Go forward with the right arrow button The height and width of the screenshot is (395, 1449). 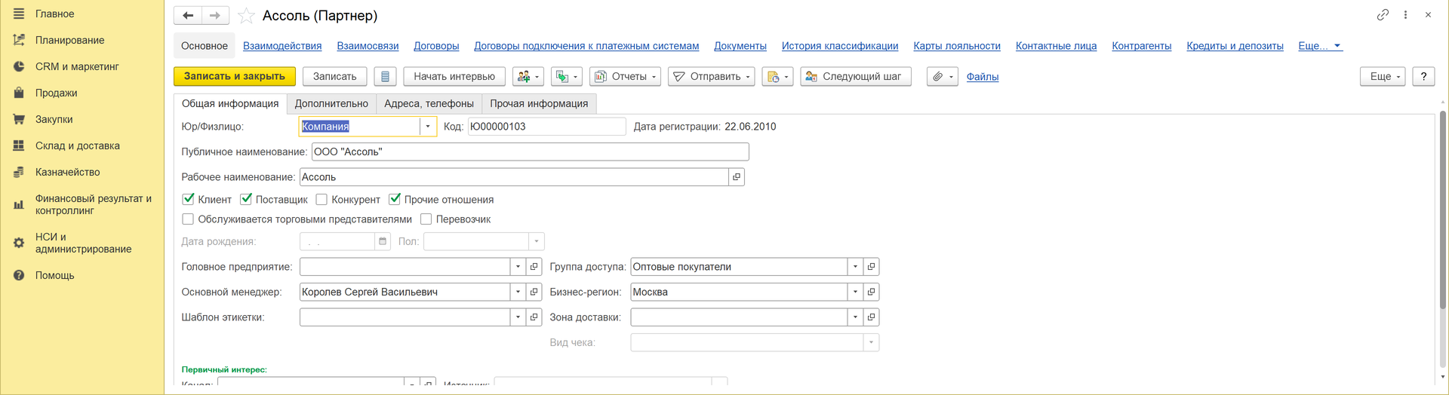click(215, 15)
